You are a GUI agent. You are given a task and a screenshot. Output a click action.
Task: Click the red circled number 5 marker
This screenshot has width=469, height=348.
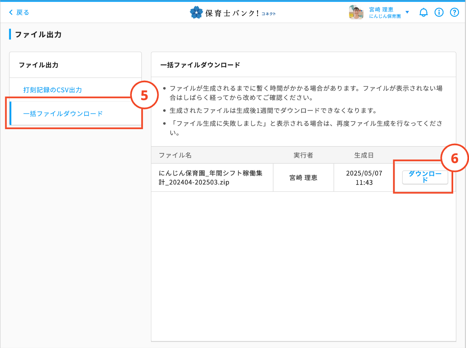point(144,95)
